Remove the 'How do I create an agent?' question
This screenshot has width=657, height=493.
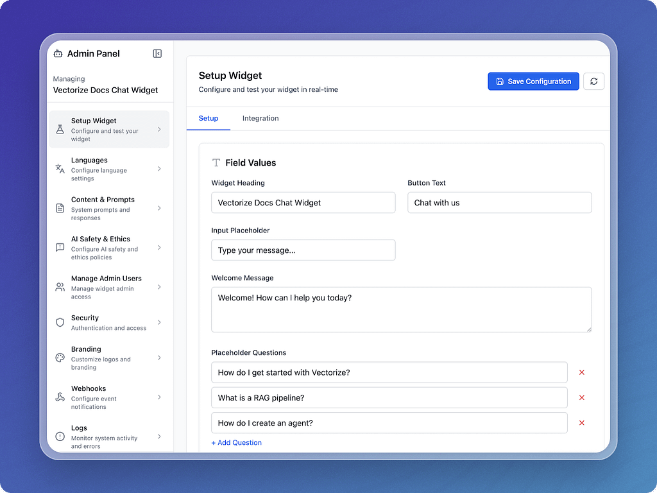[581, 423]
